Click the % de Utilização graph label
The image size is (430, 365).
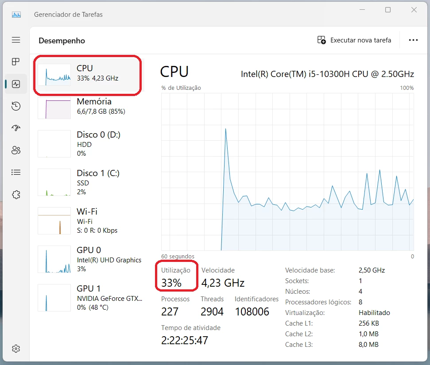(181, 88)
